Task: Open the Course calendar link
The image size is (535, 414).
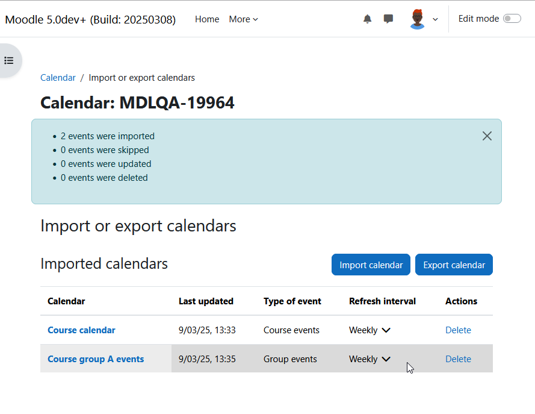Action: [82, 330]
